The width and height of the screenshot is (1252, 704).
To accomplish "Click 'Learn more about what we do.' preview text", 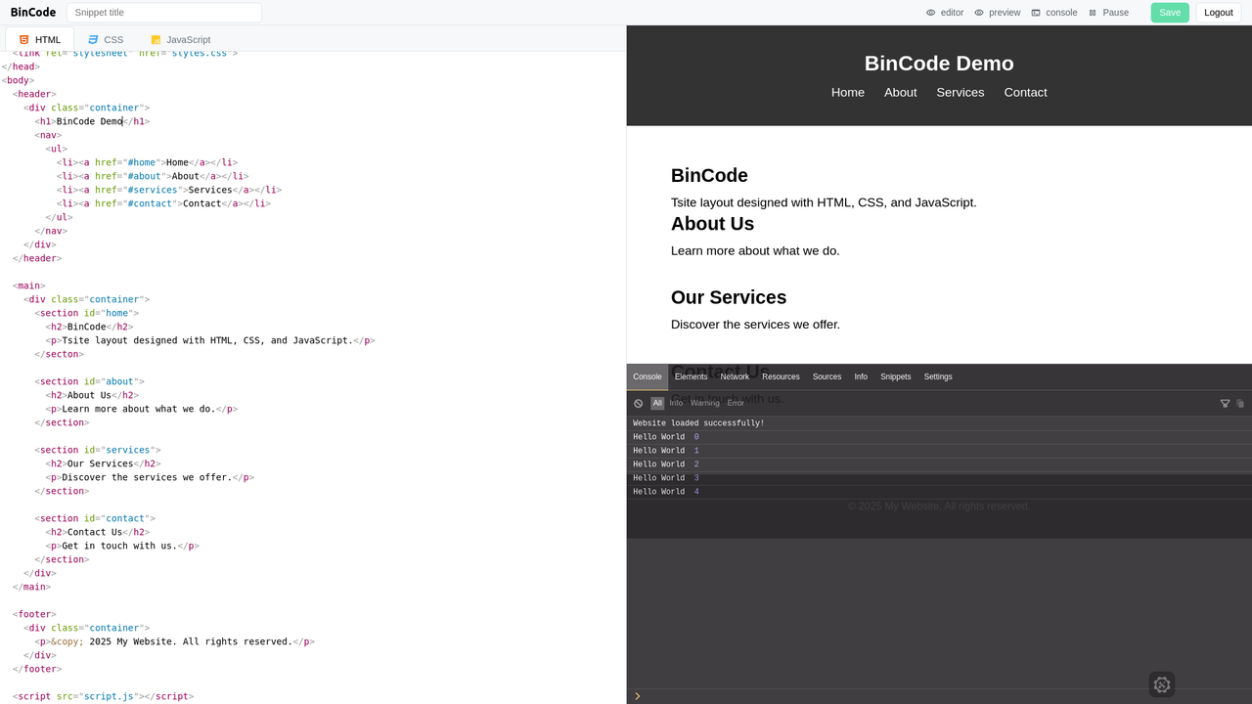I will tap(755, 251).
